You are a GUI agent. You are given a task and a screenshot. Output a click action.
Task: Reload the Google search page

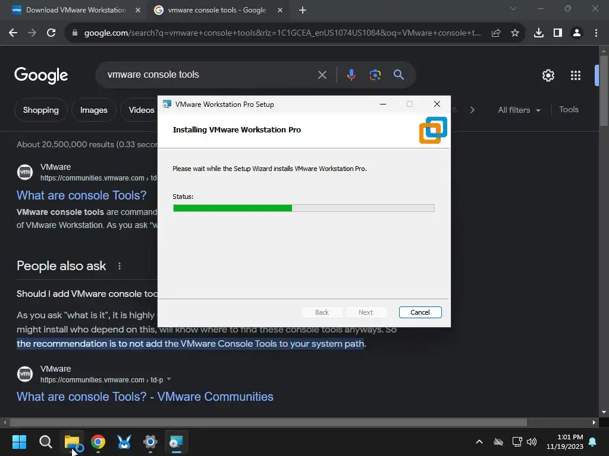(51, 33)
